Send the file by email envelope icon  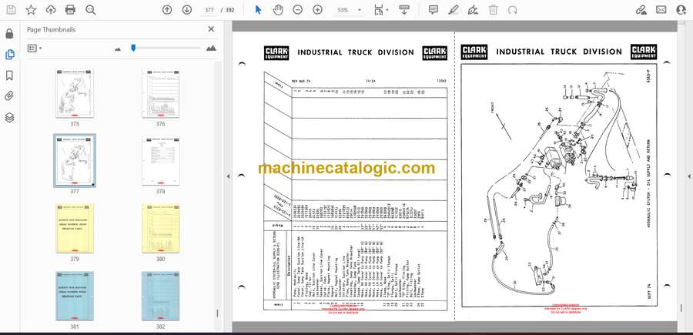[x=661, y=10]
